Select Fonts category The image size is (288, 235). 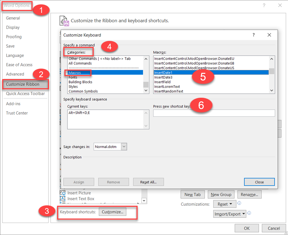tap(105, 77)
